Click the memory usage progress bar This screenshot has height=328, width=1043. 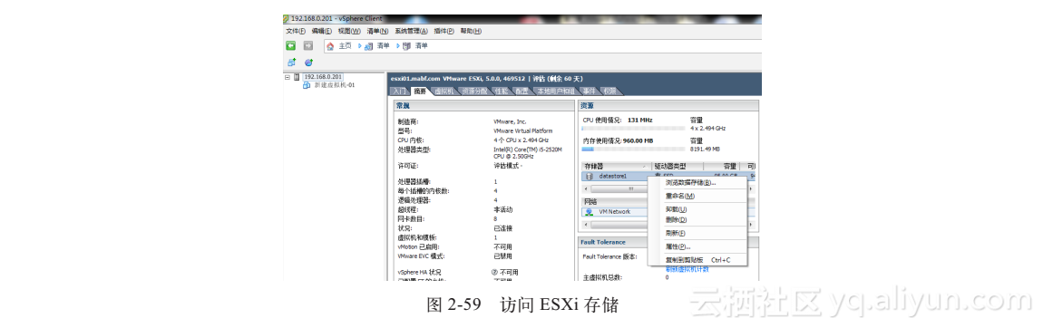click(633, 150)
